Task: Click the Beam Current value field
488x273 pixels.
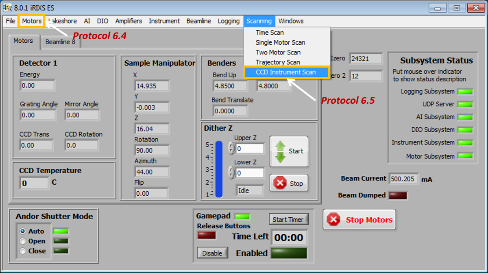Action: pos(403,179)
